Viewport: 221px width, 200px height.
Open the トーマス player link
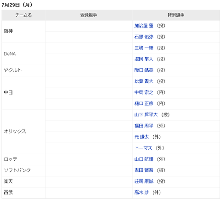pyautogui.click(x=143, y=148)
